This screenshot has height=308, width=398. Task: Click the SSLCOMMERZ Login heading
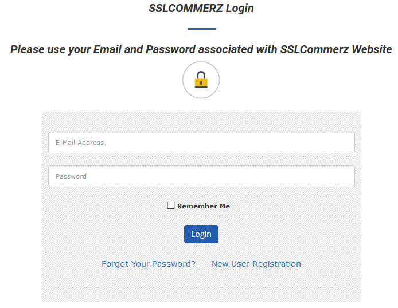coord(201,9)
